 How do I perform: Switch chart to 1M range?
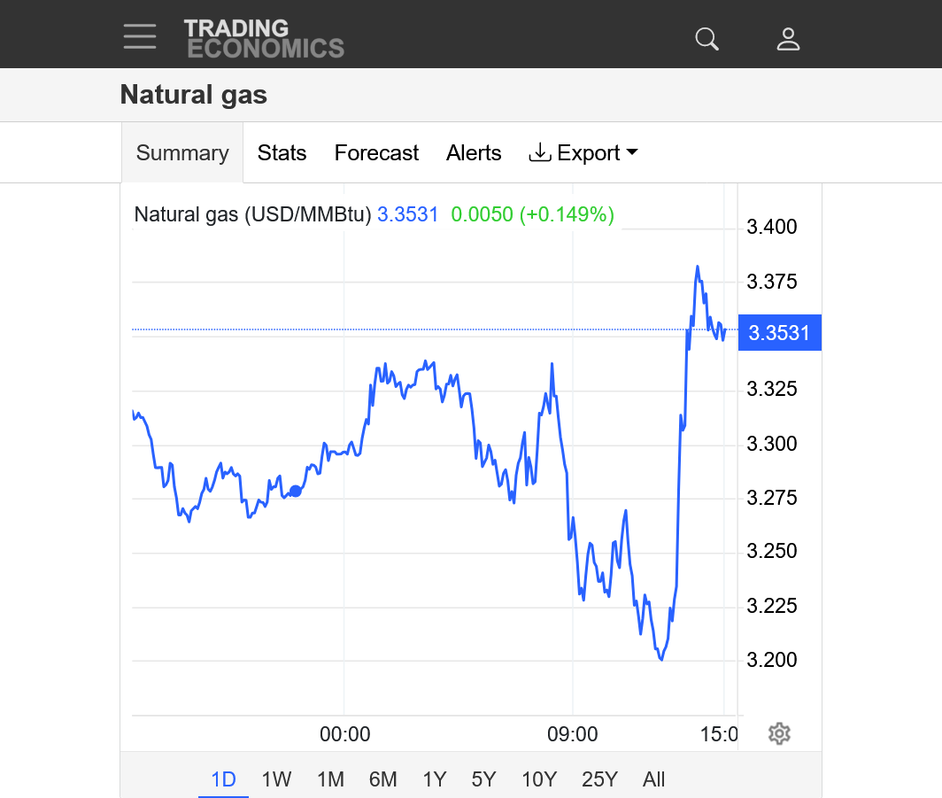click(330, 779)
